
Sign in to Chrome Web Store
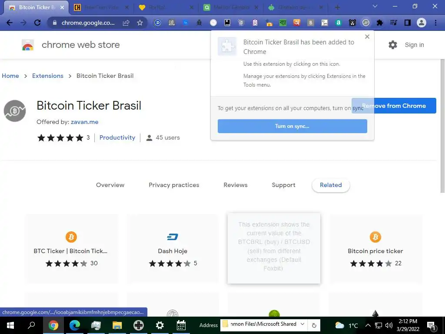tap(414, 45)
